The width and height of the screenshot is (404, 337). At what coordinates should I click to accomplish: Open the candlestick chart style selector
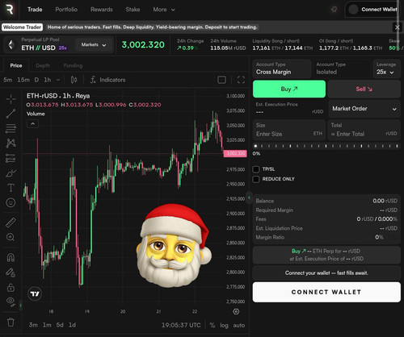(x=74, y=80)
